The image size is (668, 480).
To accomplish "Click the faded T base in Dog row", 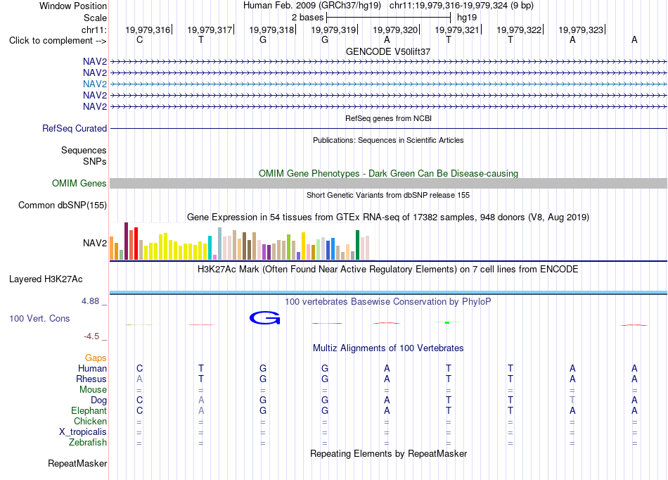I will (572, 400).
